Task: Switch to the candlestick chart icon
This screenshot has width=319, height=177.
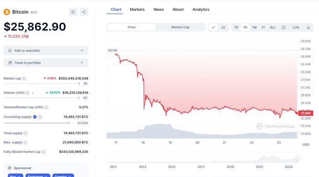Action: coord(223,27)
